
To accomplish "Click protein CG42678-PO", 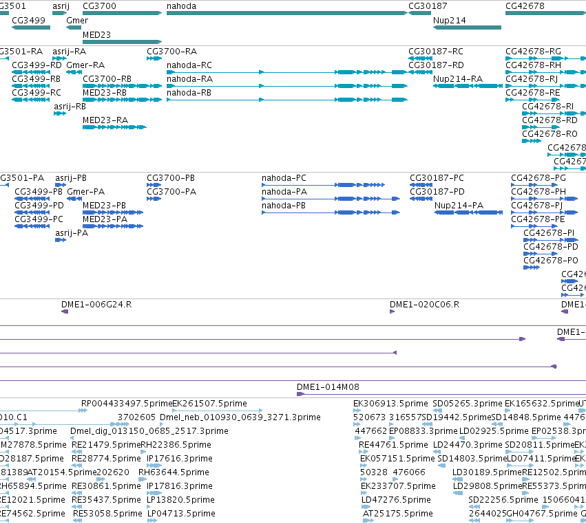I will point(532,268).
